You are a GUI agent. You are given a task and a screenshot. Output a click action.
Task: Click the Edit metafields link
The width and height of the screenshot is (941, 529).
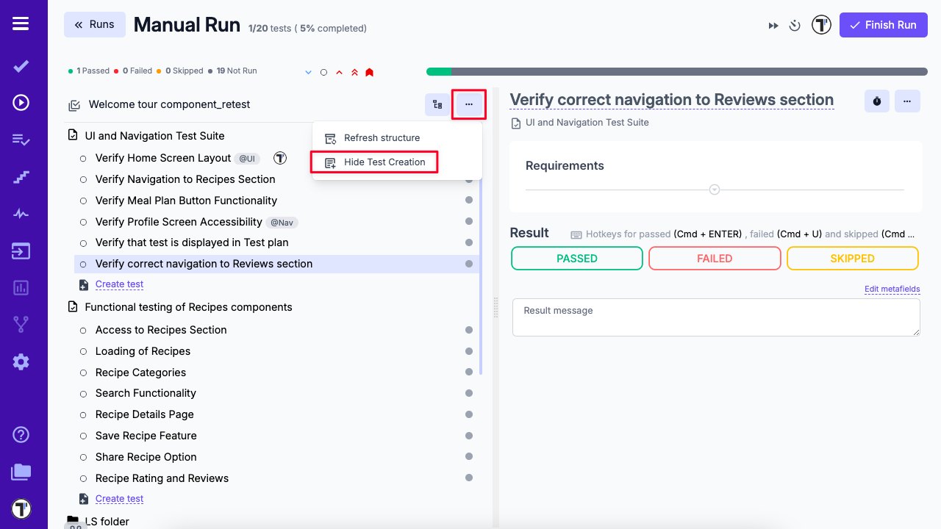coord(892,289)
